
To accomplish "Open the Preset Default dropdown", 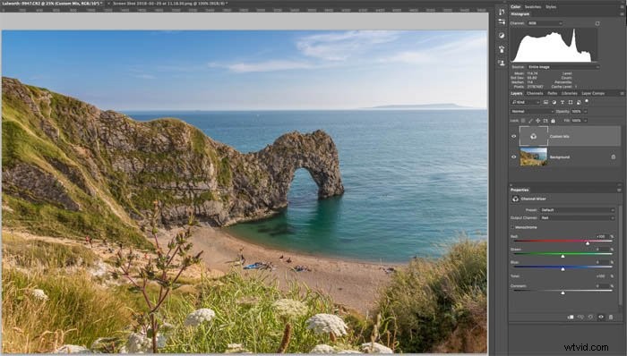I will point(577,210).
